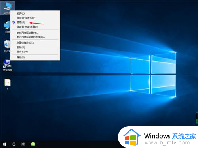Select the Recycle Bin desktop icon

[7, 46]
